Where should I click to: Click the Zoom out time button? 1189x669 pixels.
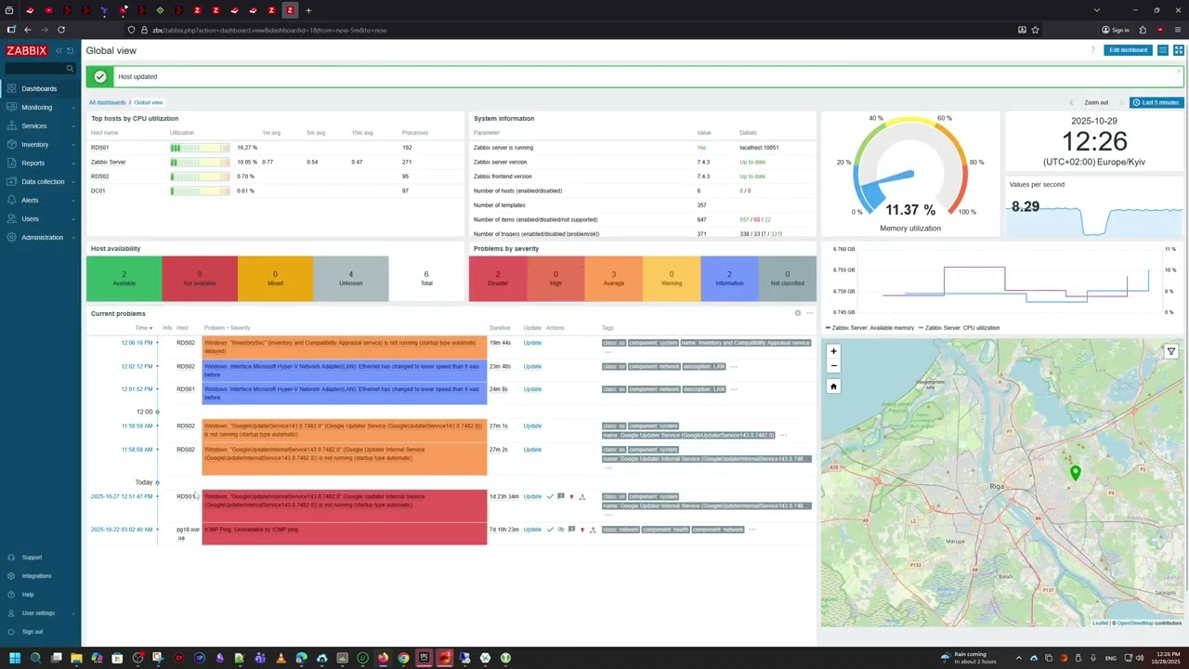coord(1096,102)
